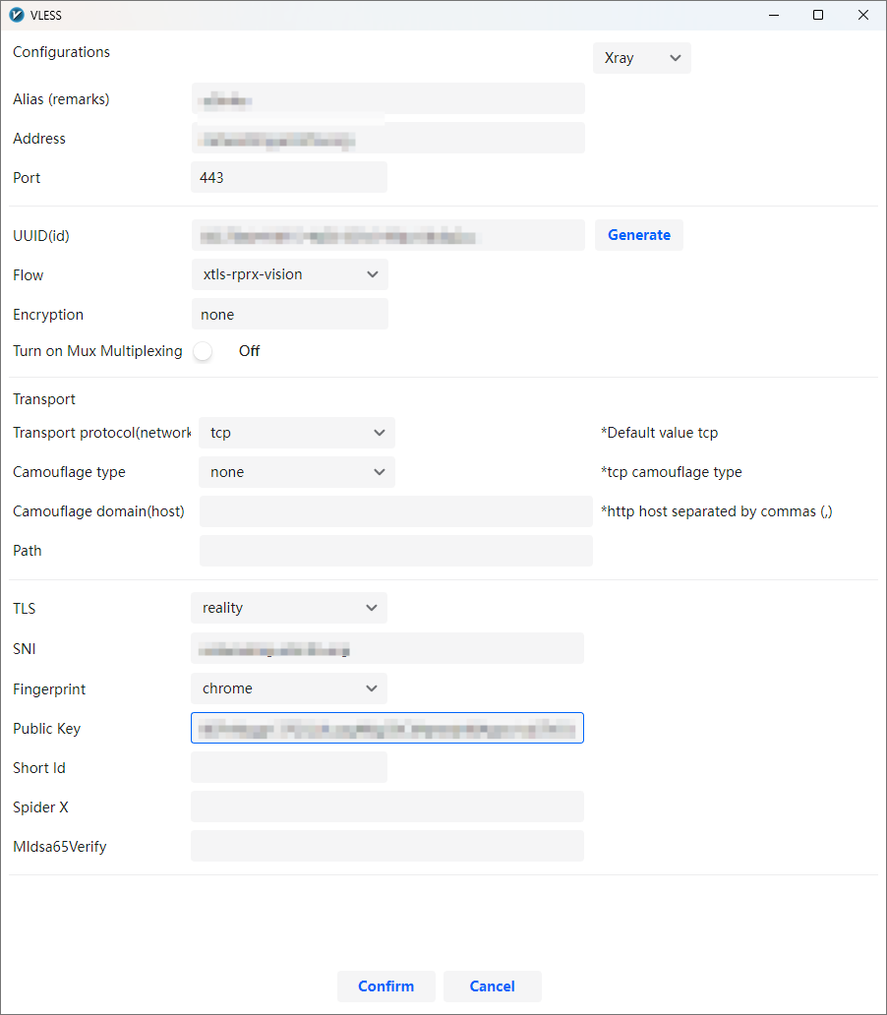Click the Generate UUID button
The image size is (887, 1015).
639,235
